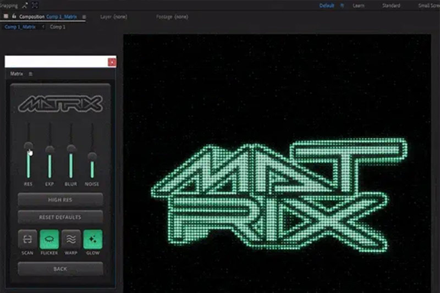Click the RES slider handle
Screen dimensions: 440x293
tap(28, 146)
